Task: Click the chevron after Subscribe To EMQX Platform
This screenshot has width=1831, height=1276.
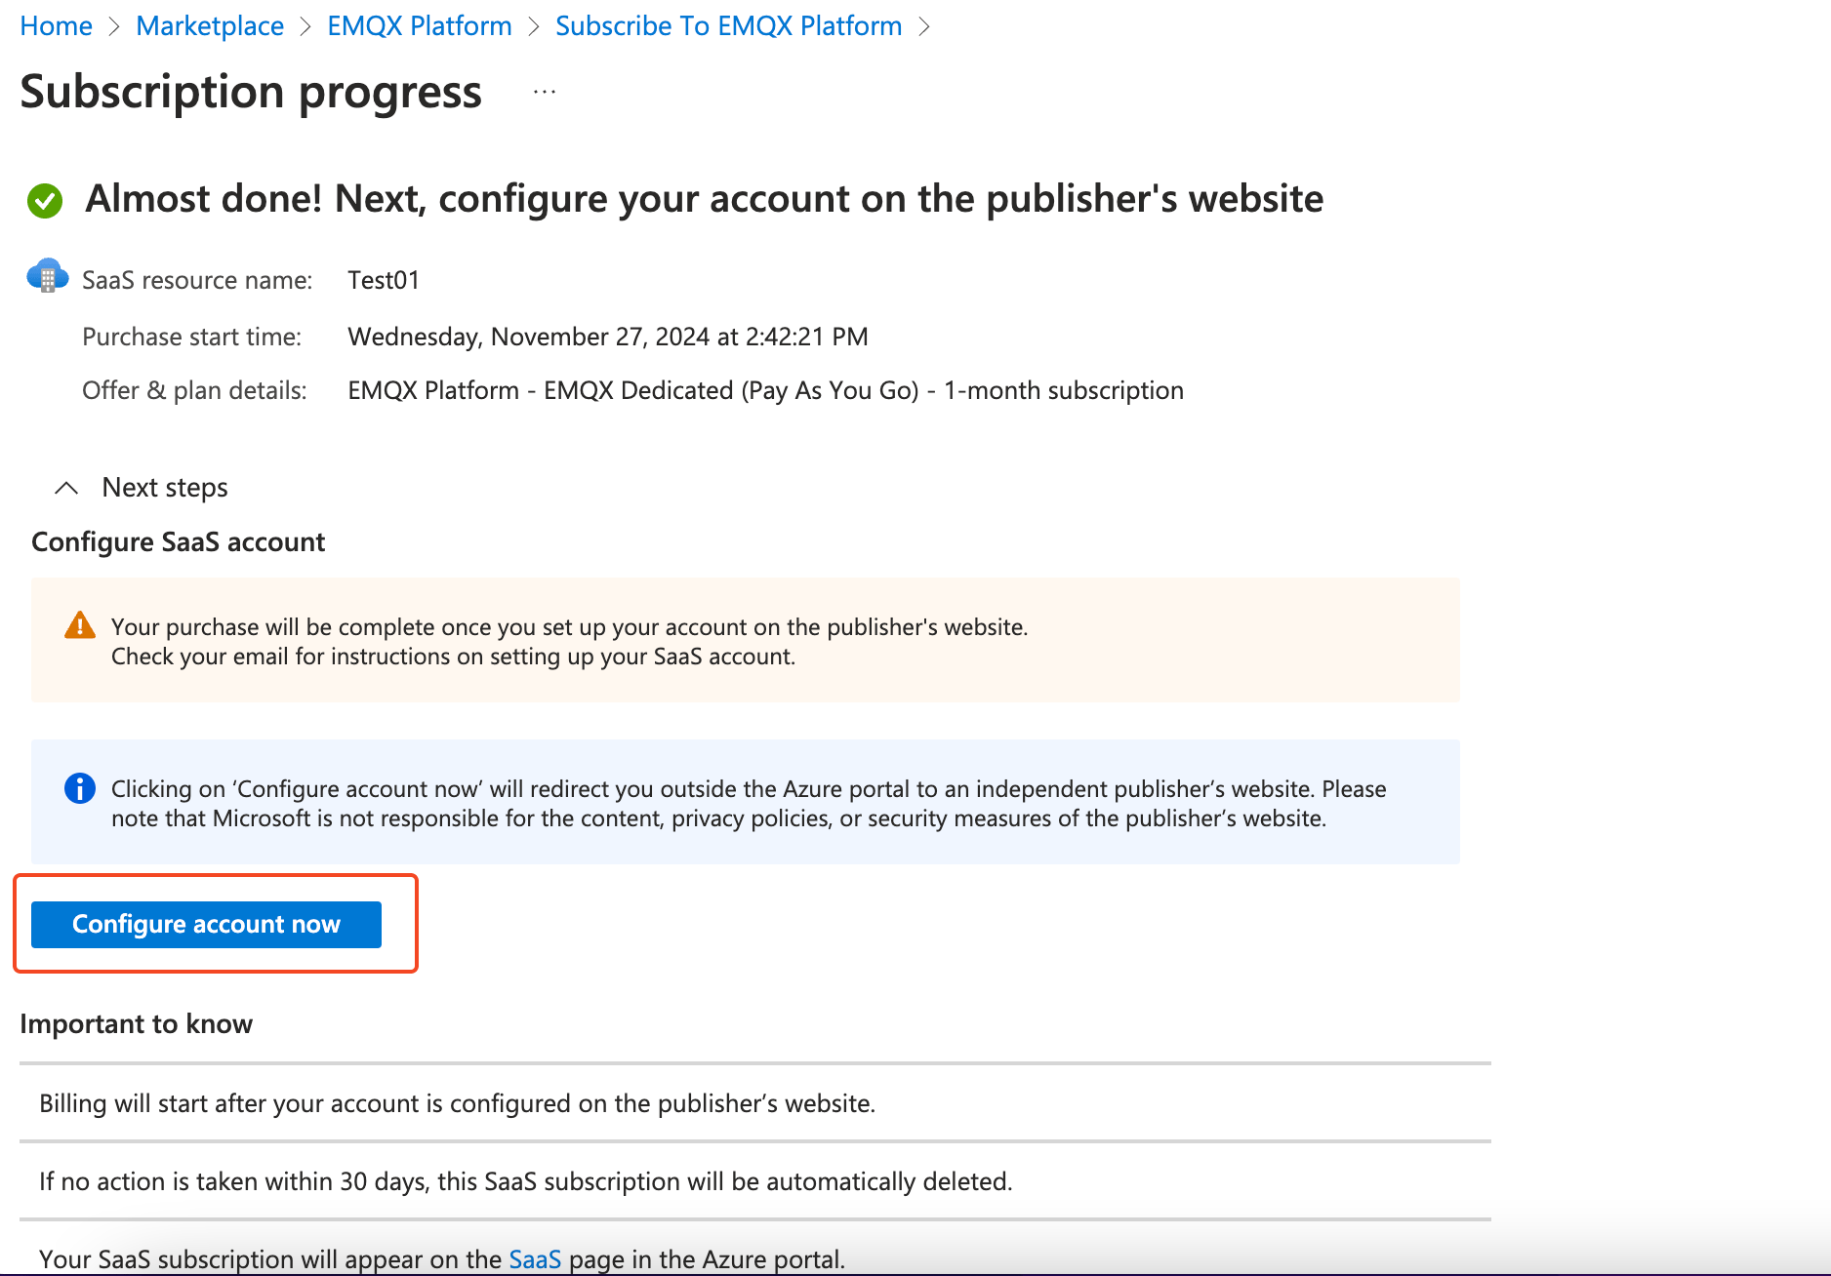Action: tap(925, 26)
